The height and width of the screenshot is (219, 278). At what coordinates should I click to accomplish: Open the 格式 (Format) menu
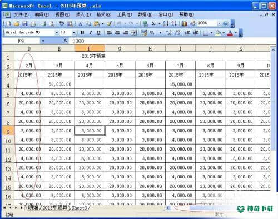click(x=103, y=14)
